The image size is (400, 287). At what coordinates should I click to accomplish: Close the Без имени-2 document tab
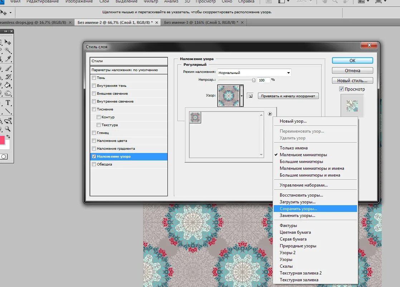point(157,23)
